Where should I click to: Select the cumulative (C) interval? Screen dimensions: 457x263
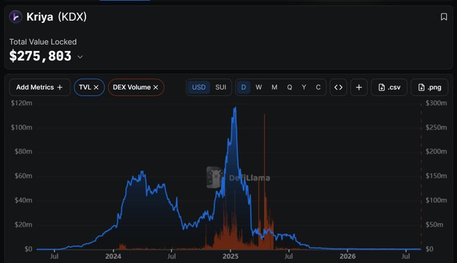(x=318, y=87)
